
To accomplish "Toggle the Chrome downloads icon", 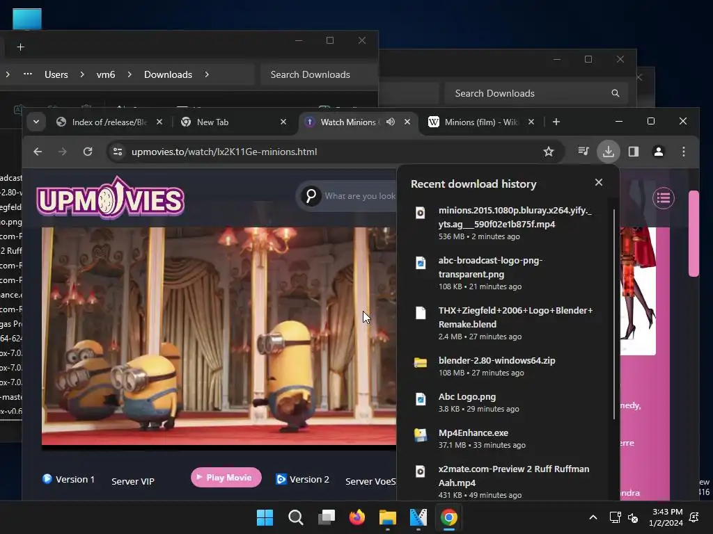I will (609, 151).
